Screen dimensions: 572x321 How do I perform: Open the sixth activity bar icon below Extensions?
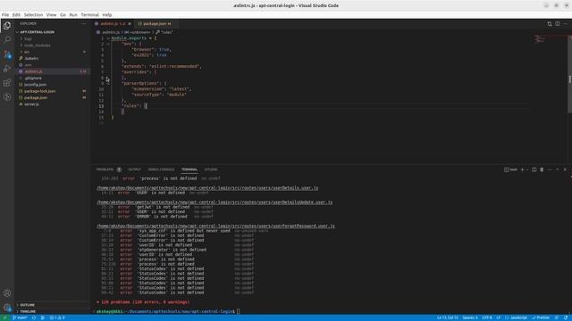tap(7, 97)
